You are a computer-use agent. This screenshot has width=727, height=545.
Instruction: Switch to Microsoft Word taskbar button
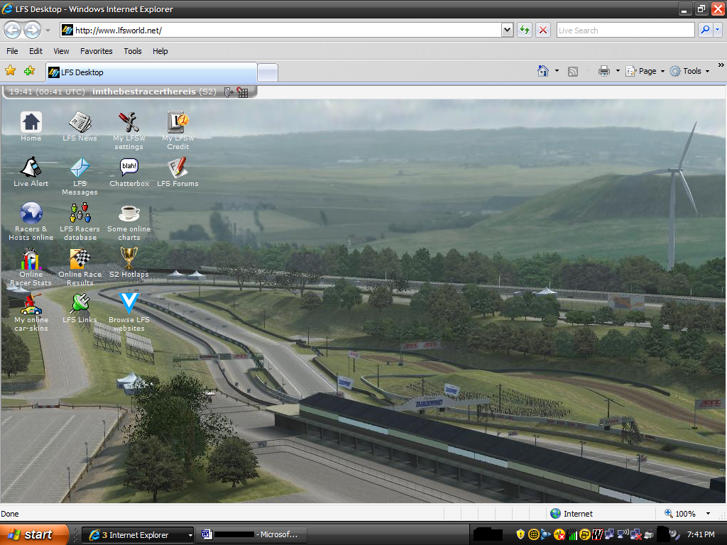coord(251,535)
